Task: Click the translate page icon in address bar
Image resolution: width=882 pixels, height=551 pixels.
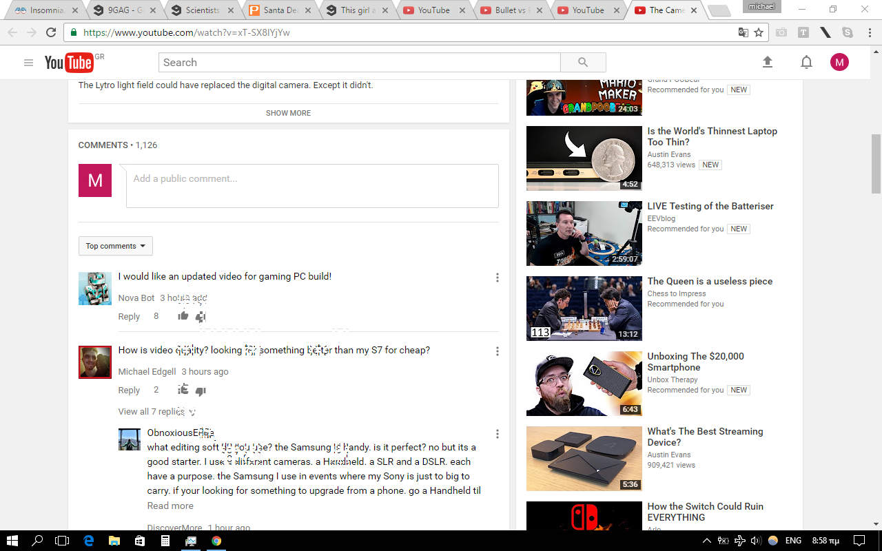Action: [x=743, y=32]
